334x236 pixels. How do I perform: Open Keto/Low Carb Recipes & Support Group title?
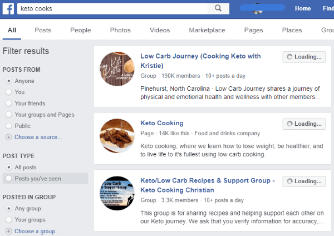pos(208,185)
